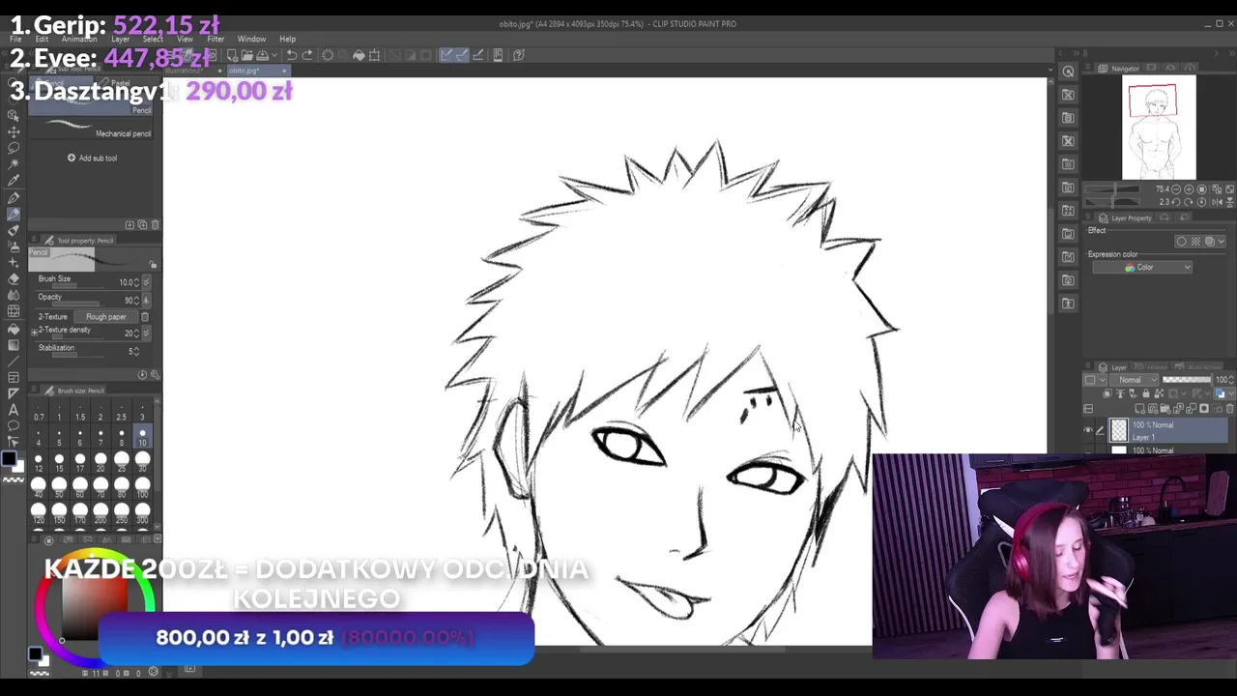Select the Pencil tool in the toolbar

click(14, 213)
